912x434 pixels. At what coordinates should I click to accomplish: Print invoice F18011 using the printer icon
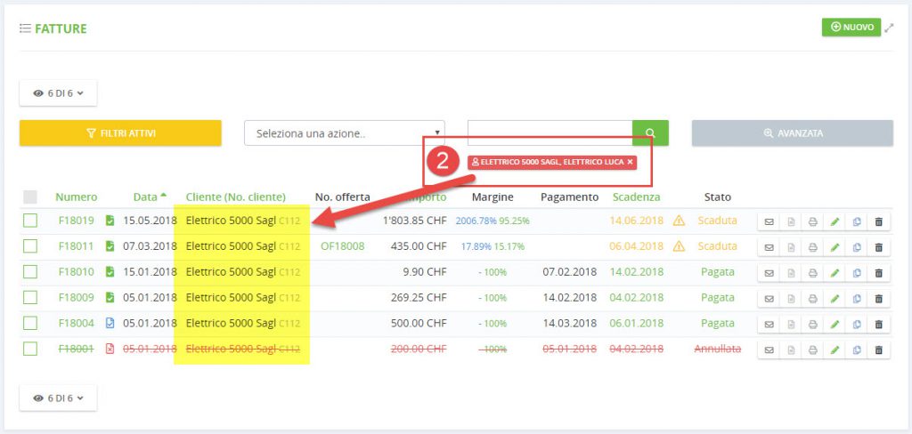(812, 246)
